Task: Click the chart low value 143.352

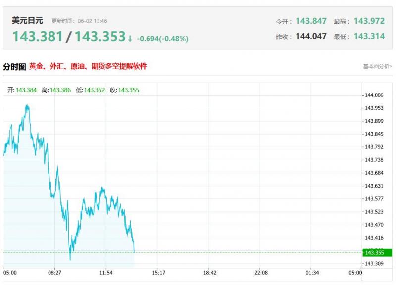Action: tap(95, 90)
